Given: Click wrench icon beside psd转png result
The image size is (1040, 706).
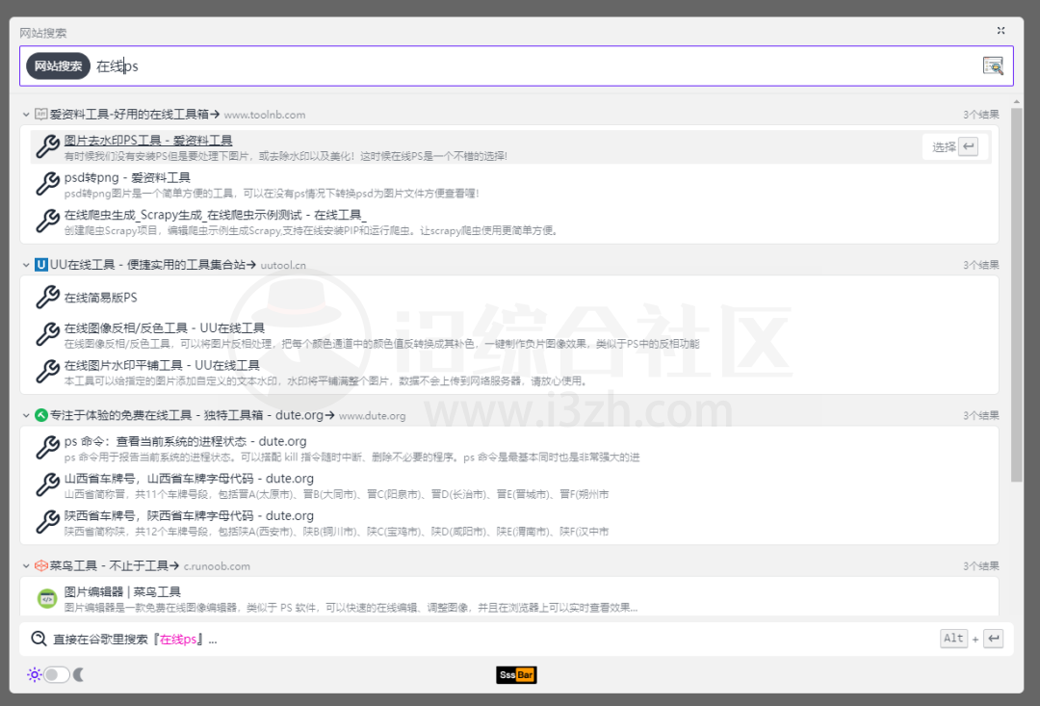Looking at the screenshot, I should point(47,183).
